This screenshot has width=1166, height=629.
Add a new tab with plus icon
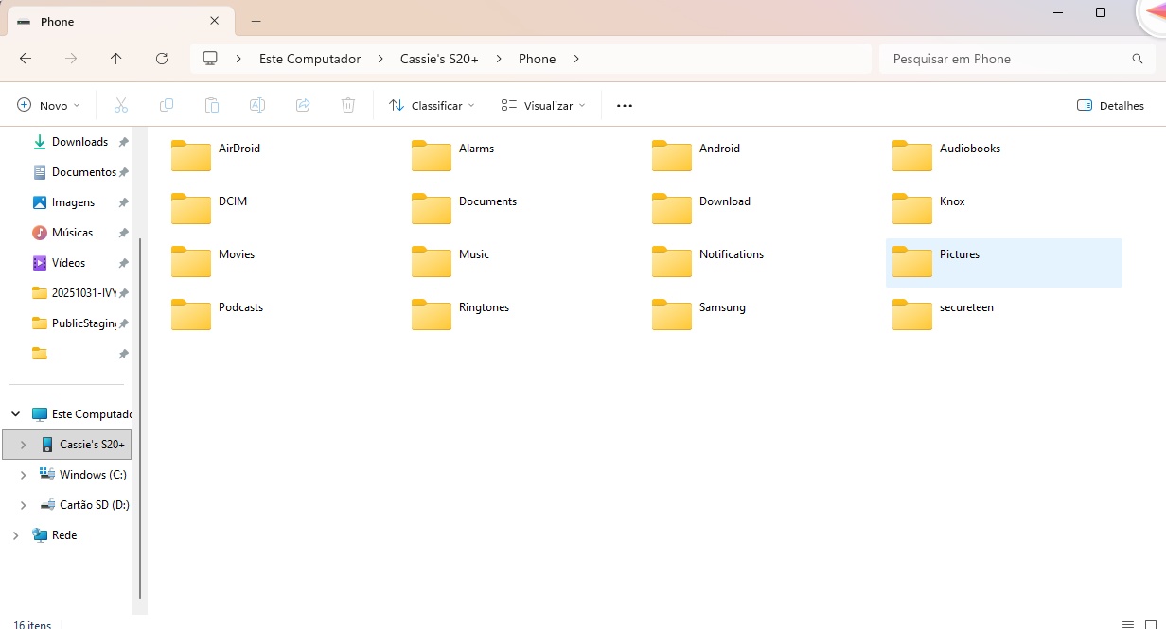point(256,21)
